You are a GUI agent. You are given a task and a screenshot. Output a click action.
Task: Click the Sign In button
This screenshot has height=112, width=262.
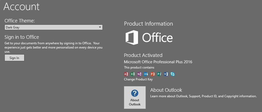14,58
